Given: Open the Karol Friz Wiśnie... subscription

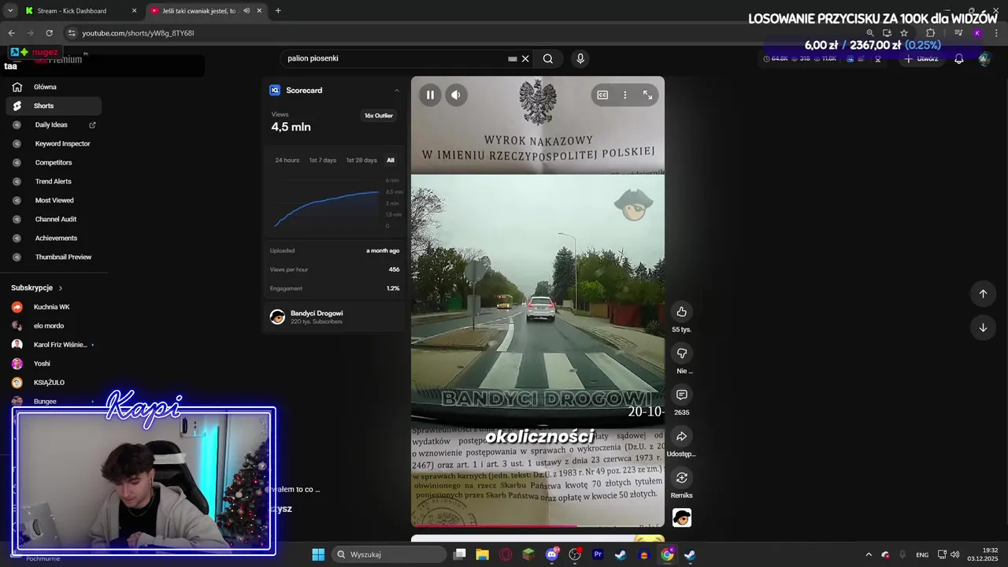Looking at the screenshot, I should pos(54,345).
